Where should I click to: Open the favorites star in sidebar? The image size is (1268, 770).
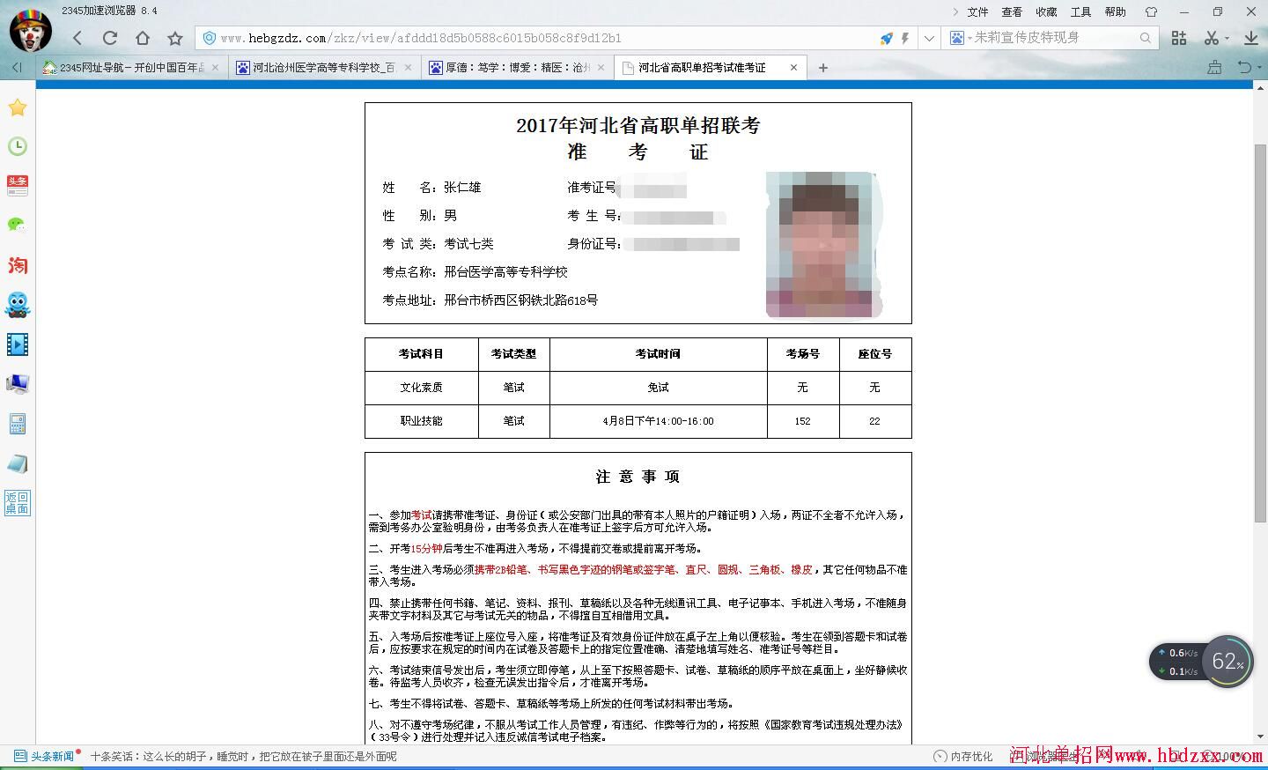point(18,107)
